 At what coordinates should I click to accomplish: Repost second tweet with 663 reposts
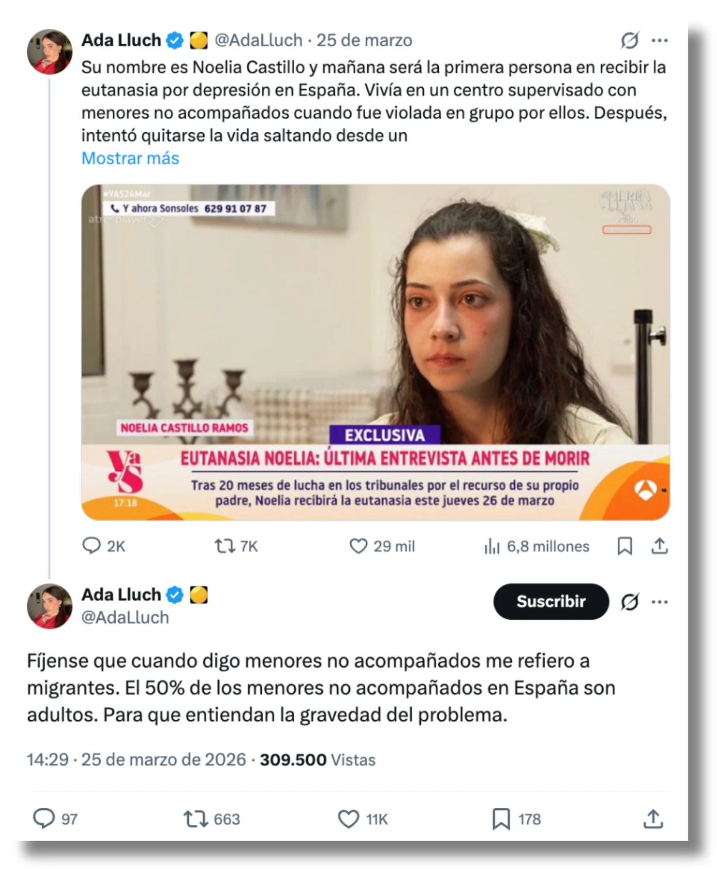point(195,819)
